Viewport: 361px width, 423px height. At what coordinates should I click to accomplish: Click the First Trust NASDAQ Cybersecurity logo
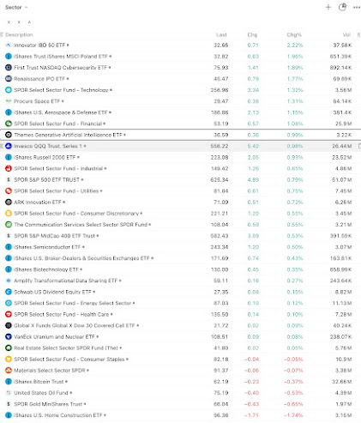pyautogui.click(x=9, y=68)
